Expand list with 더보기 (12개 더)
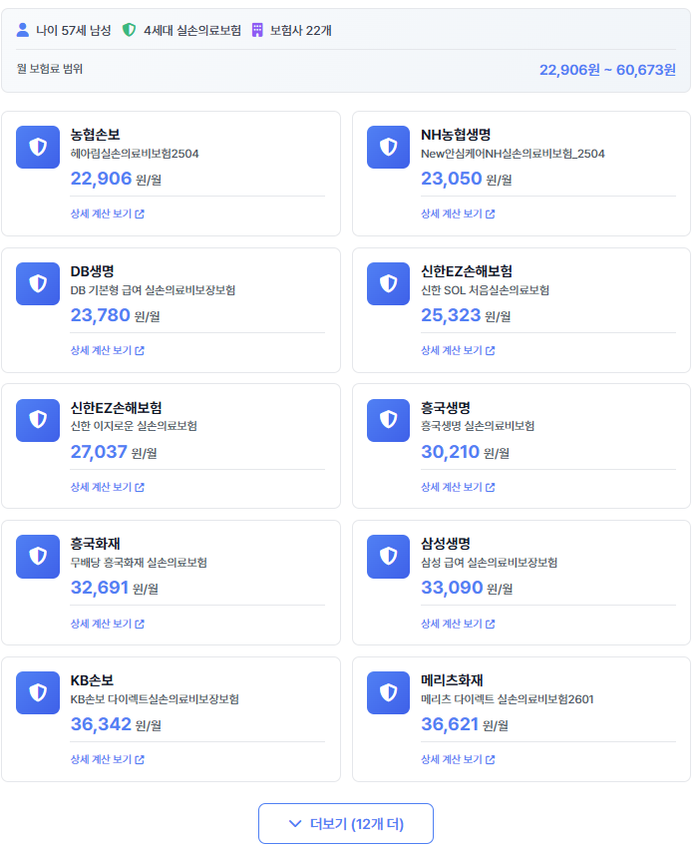Viewport: 700px width, 849px height. pyautogui.click(x=346, y=824)
